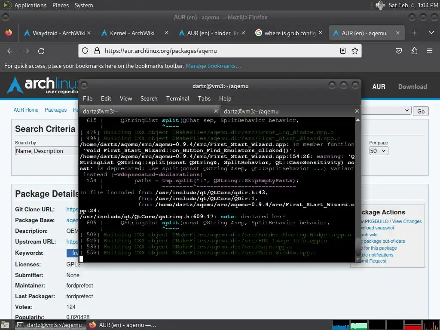Image resolution: width=440 pixels, height=330 pixels.
Task: Open the System menu in top panel
Action: point(84,5)
